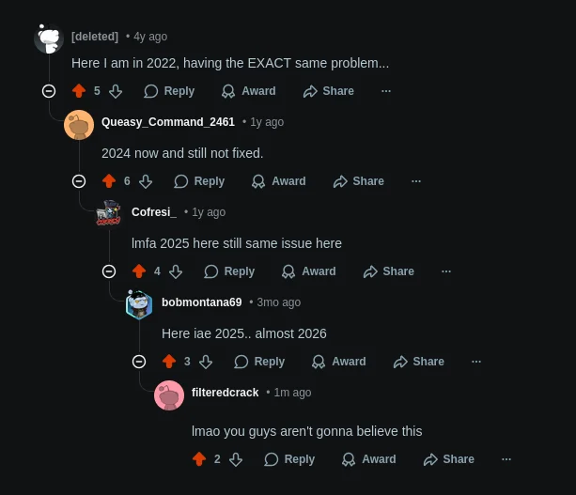This screenshot has width=576, height=495.
Task: Give an Award to filteredcrack's comment
Action: click(369, 459)
